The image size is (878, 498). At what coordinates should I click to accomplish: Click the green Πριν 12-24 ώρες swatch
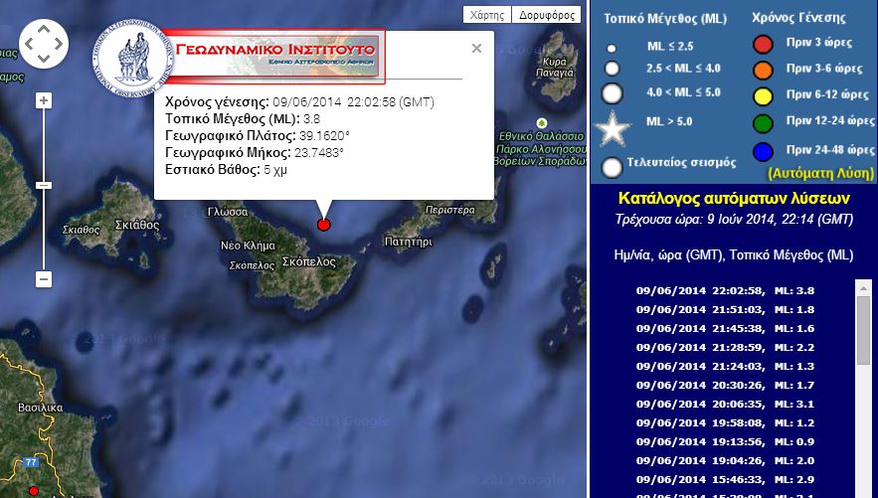pos(763,123)
